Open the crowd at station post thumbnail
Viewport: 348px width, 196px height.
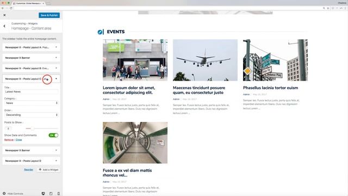[135, 60]
